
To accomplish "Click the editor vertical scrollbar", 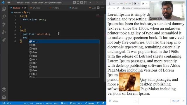I will point(105,48).
